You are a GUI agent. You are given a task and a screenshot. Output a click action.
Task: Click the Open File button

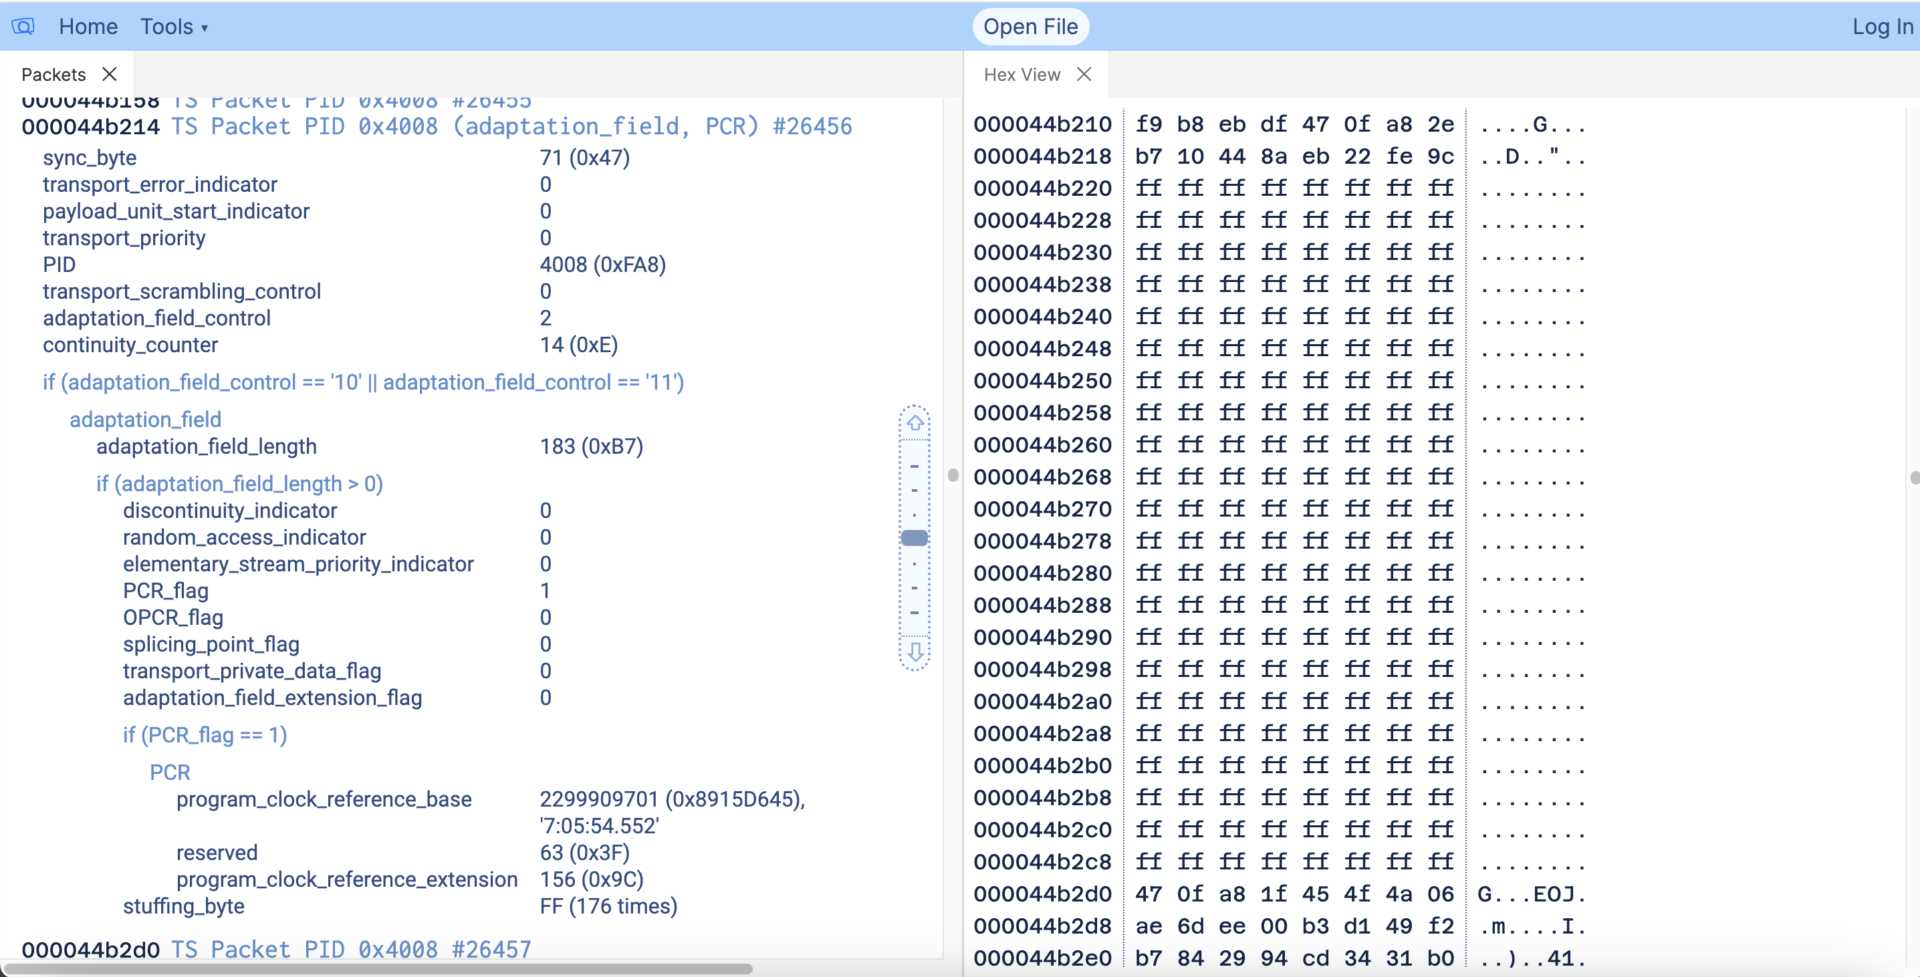pyautogui.click(x=1031, y=26)
